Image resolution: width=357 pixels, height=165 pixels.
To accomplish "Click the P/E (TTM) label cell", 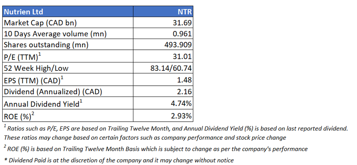I will pos(22,57).
